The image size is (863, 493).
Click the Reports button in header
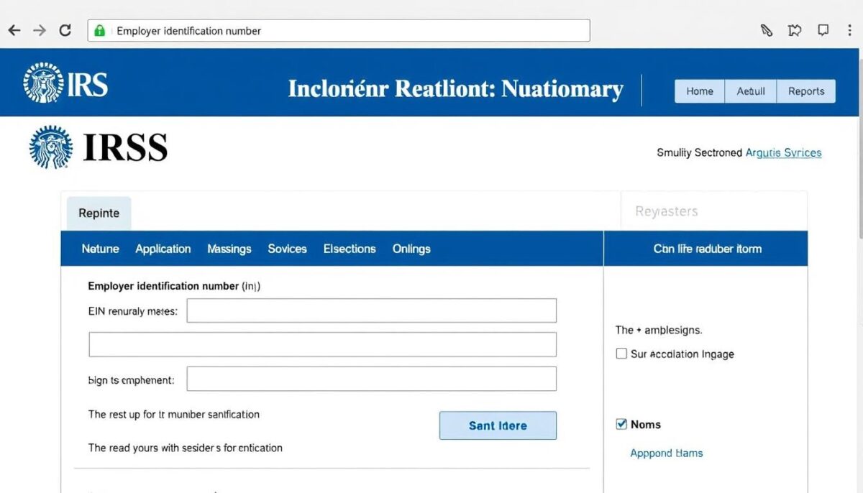click(805, 91)
